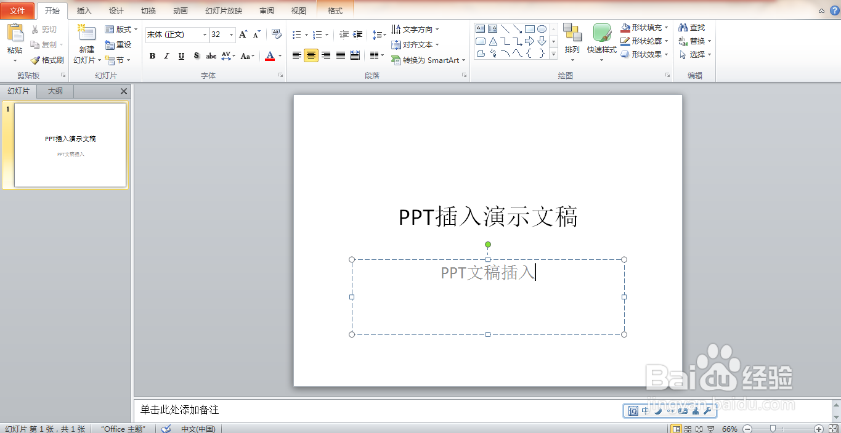Toggle text Shadow formatting
The image size is (841, 433).
(196, 56)
